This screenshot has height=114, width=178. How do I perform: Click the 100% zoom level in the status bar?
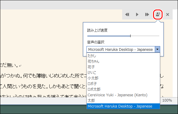point(167,100)
